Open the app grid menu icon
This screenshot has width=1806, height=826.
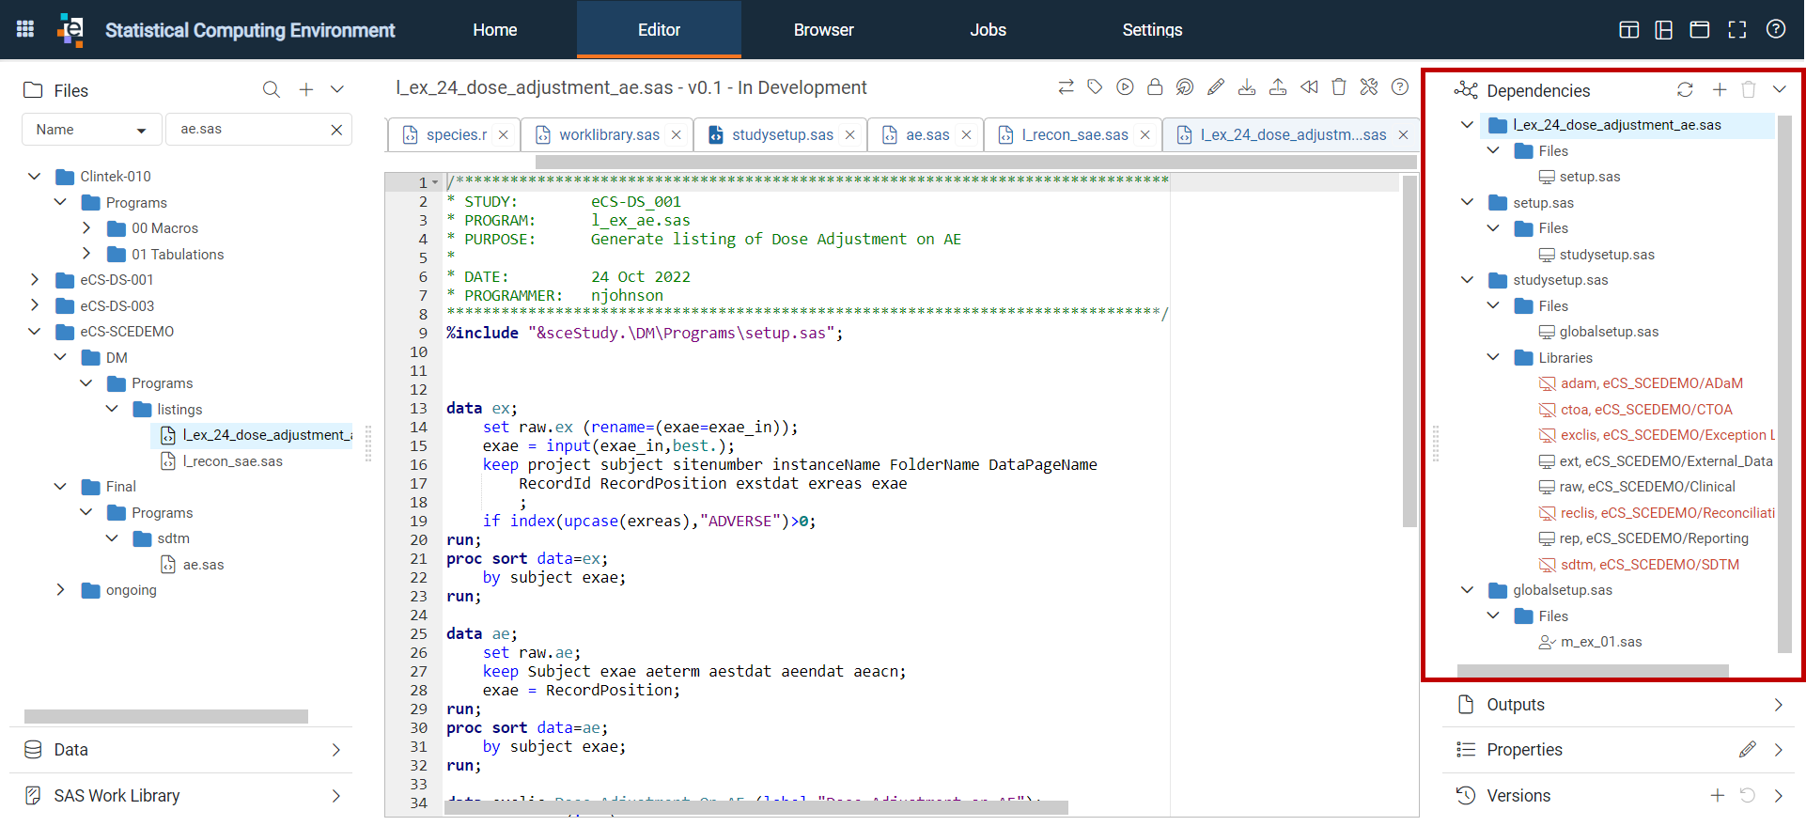25,29
